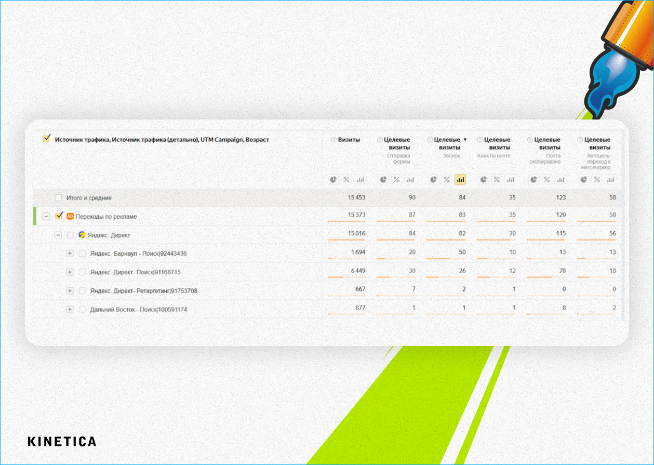654x465 pixels.
Task: Open pie chart for Отправка формы column
Action: pos(383,180)
